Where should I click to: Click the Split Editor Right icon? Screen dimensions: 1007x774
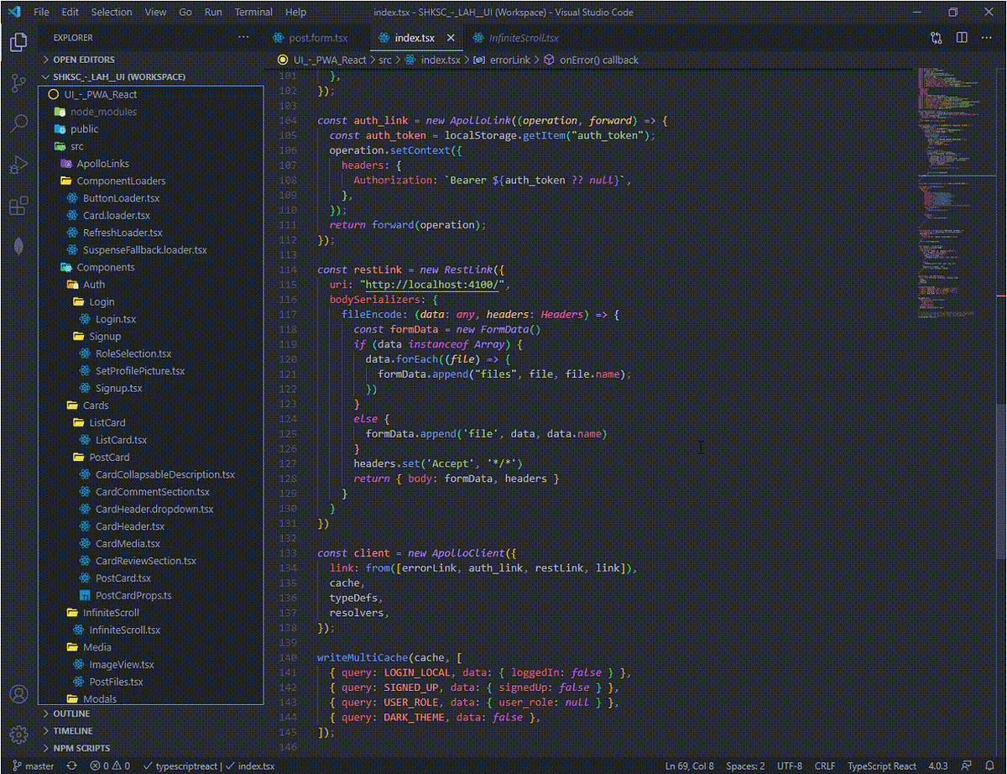coord(962,38)
